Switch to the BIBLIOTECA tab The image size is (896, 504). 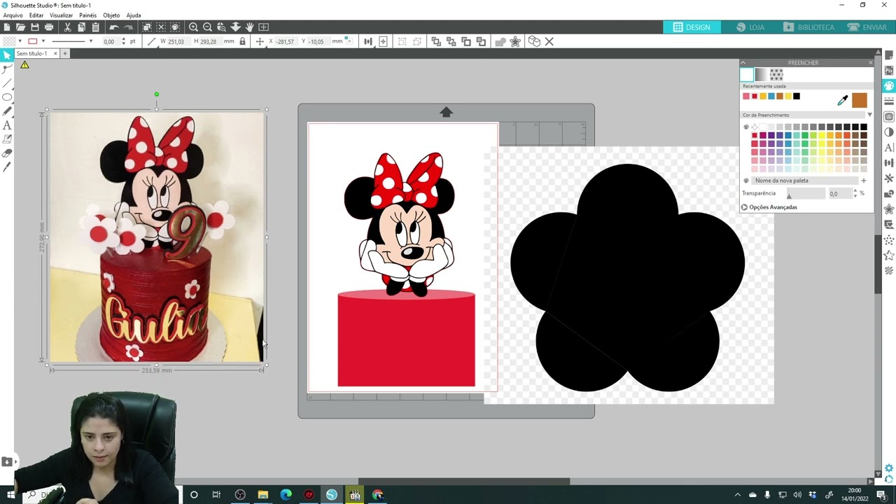[808, 27]
